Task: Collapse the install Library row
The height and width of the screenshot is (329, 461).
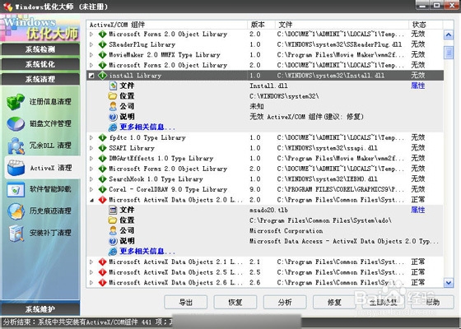Action: [x=91, y=76]
